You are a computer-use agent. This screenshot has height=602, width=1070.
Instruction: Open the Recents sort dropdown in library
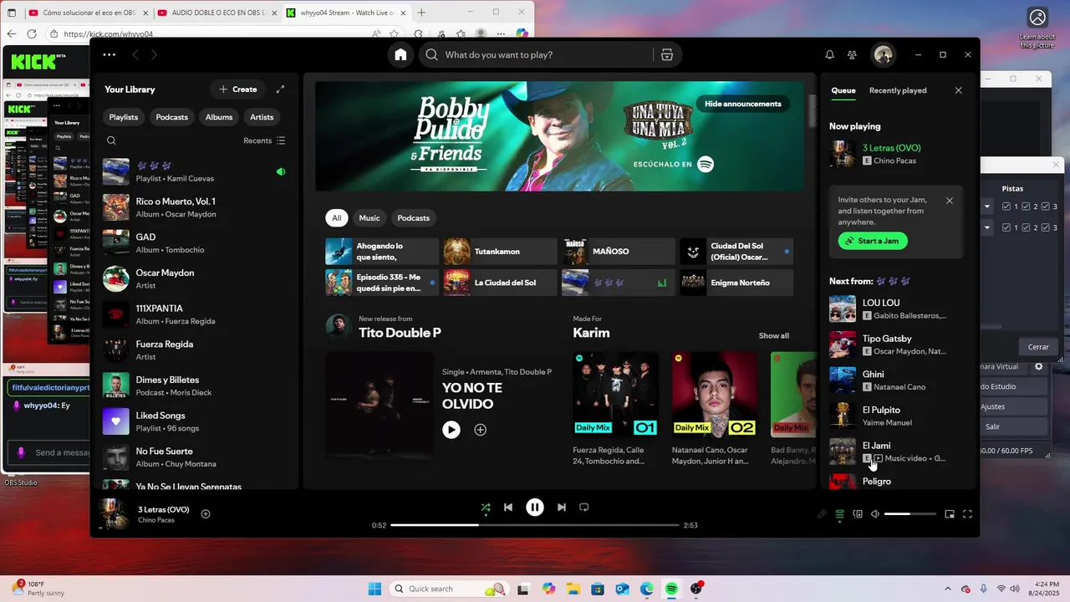(264, 140)
